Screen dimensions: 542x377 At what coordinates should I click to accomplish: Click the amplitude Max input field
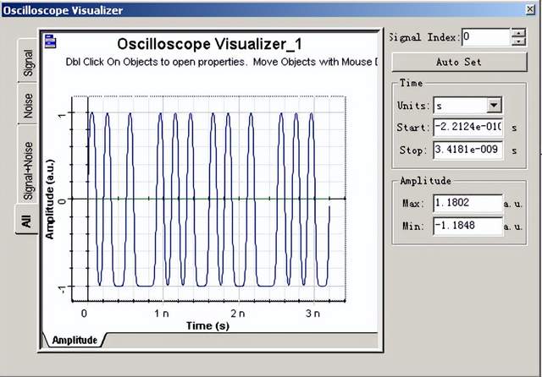(x=468, y=203)
